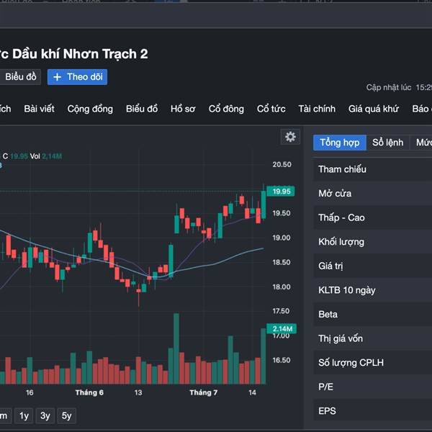
Task: Open the Biểu đồ navigation tab
Action: [142, 109]
